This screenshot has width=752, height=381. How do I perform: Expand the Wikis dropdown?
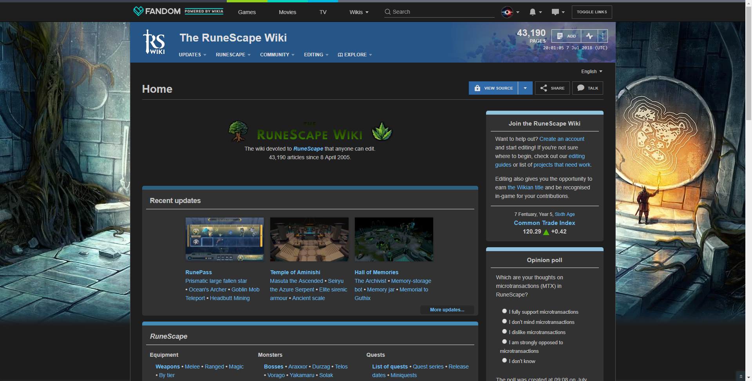(x=359, y=12)
